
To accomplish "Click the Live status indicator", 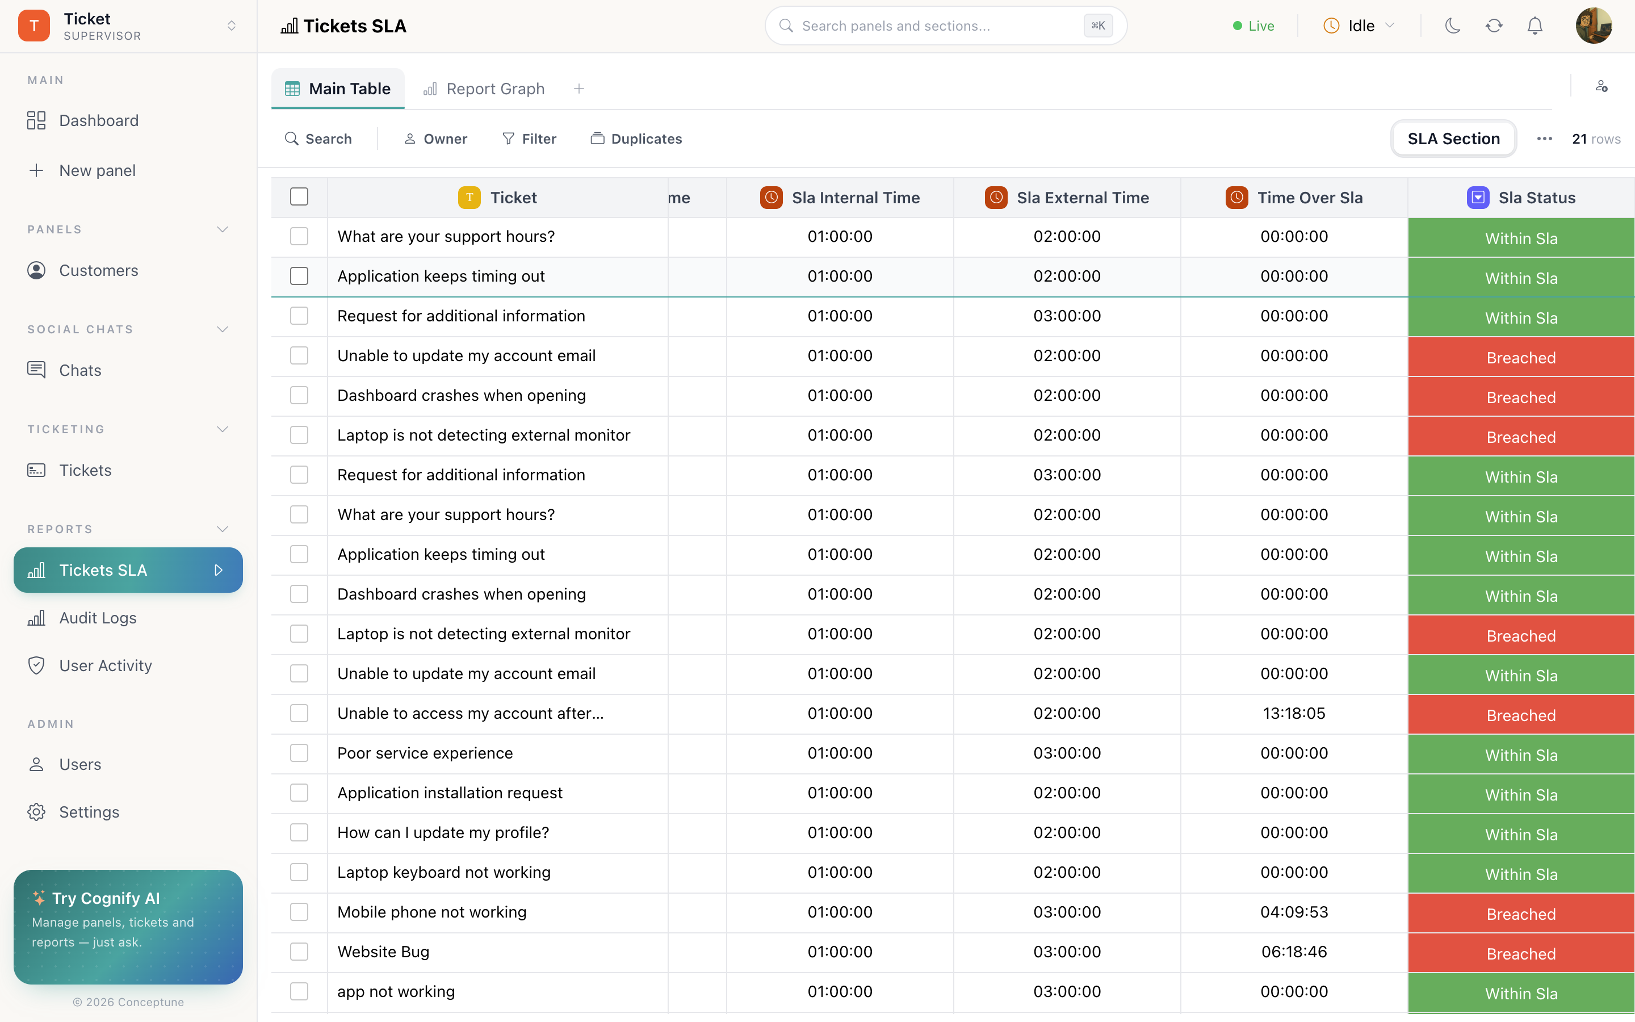I will point(1254,26).
